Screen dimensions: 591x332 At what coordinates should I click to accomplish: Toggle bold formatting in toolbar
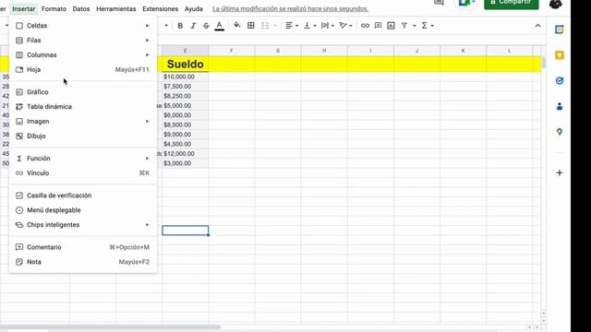[180, 26]
